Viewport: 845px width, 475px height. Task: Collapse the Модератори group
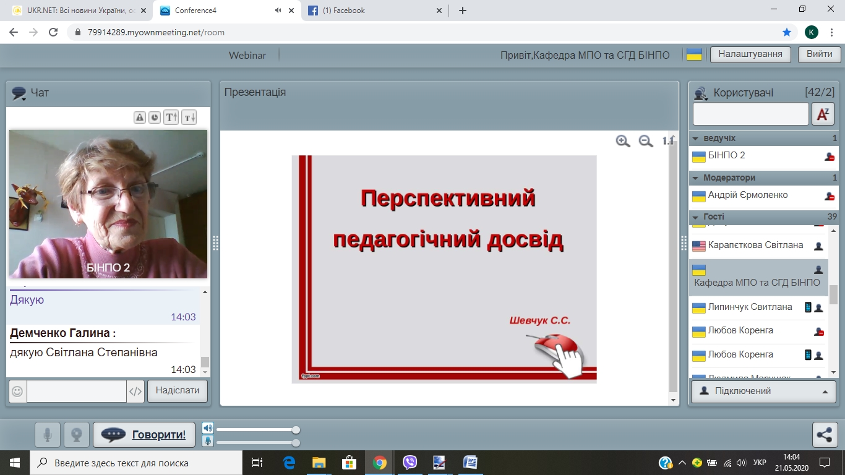click(695, 178)
